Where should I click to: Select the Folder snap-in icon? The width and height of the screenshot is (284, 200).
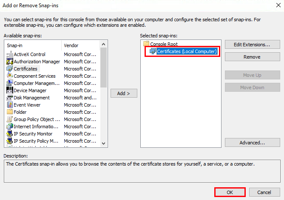(10, 112)
